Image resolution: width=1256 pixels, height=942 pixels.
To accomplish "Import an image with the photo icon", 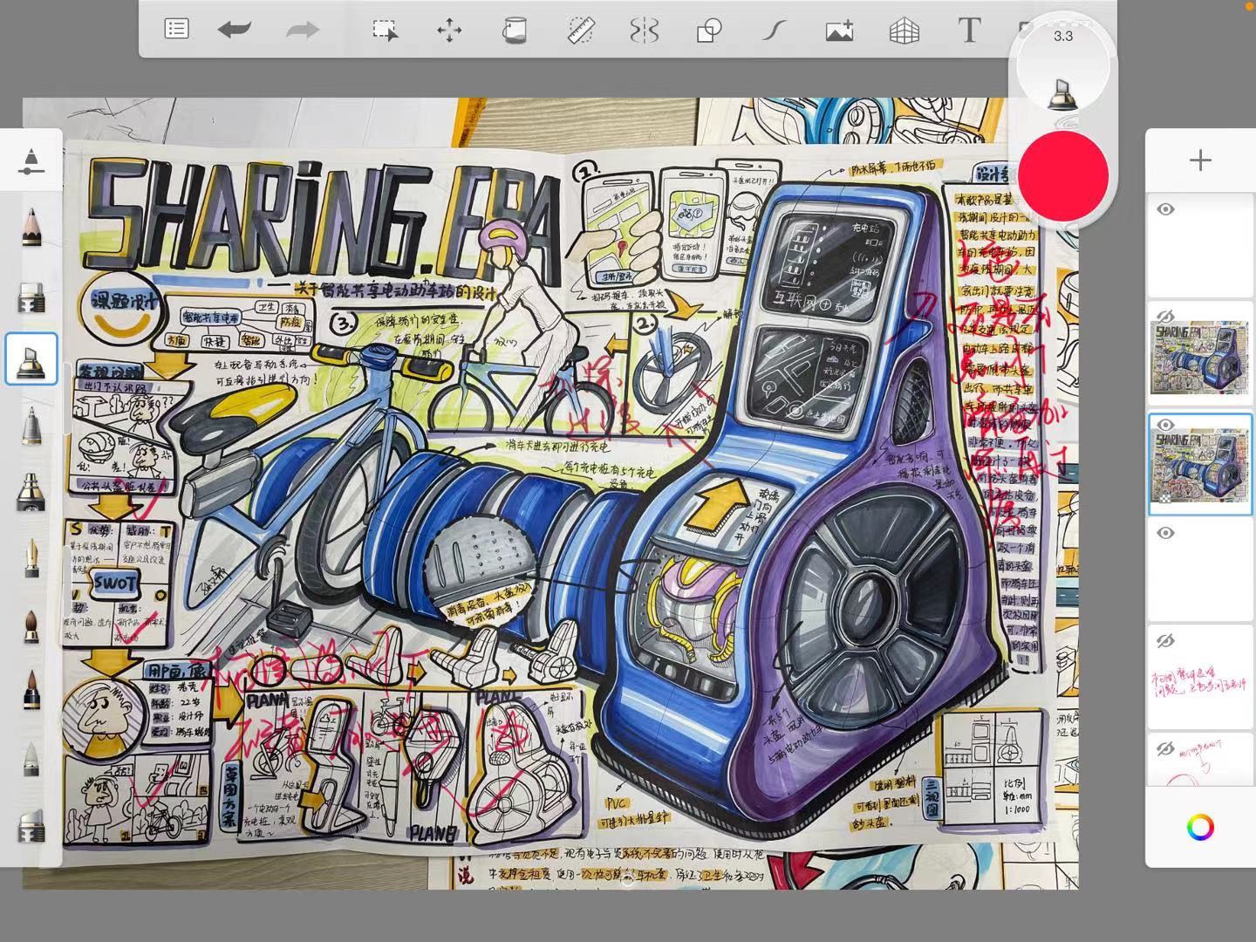I will click(x=838, y=29).
